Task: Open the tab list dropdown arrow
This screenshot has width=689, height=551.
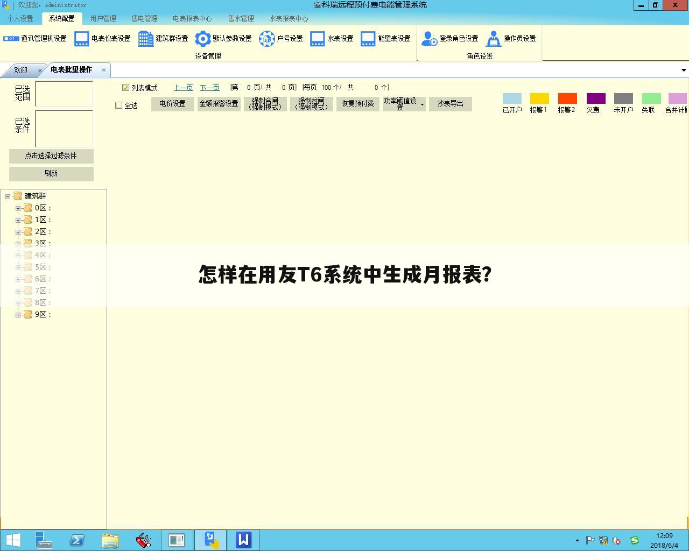Action: click(684, 70)
